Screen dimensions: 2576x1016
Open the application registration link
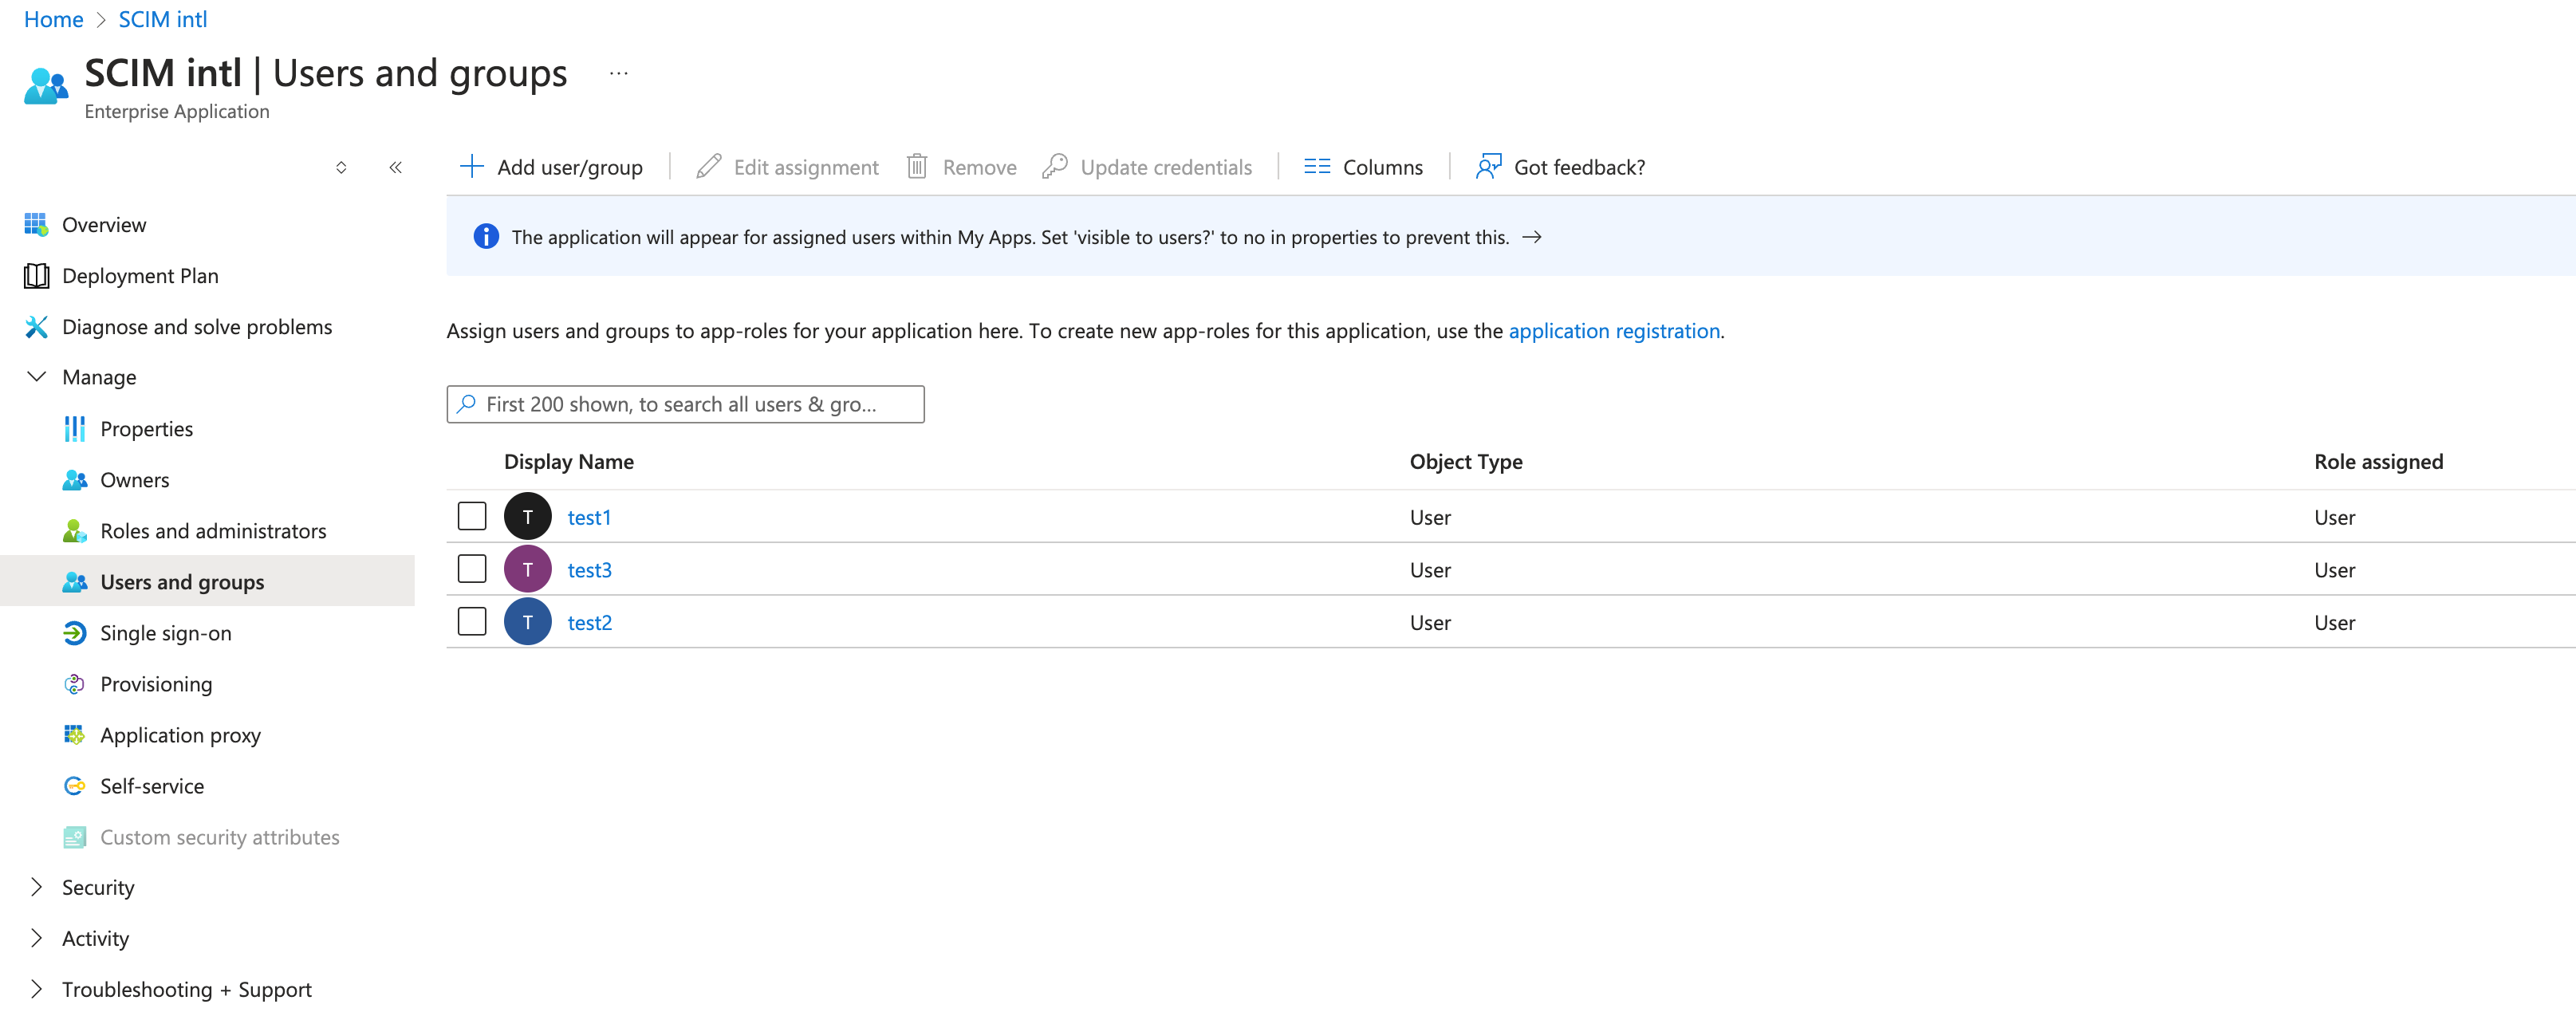coord(1613,331)
